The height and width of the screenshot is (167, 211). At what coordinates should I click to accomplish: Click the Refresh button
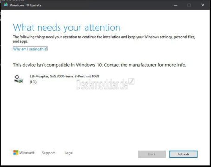pos(183,154)
